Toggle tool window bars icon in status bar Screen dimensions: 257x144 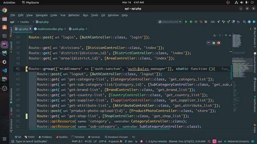click(12, 141)
